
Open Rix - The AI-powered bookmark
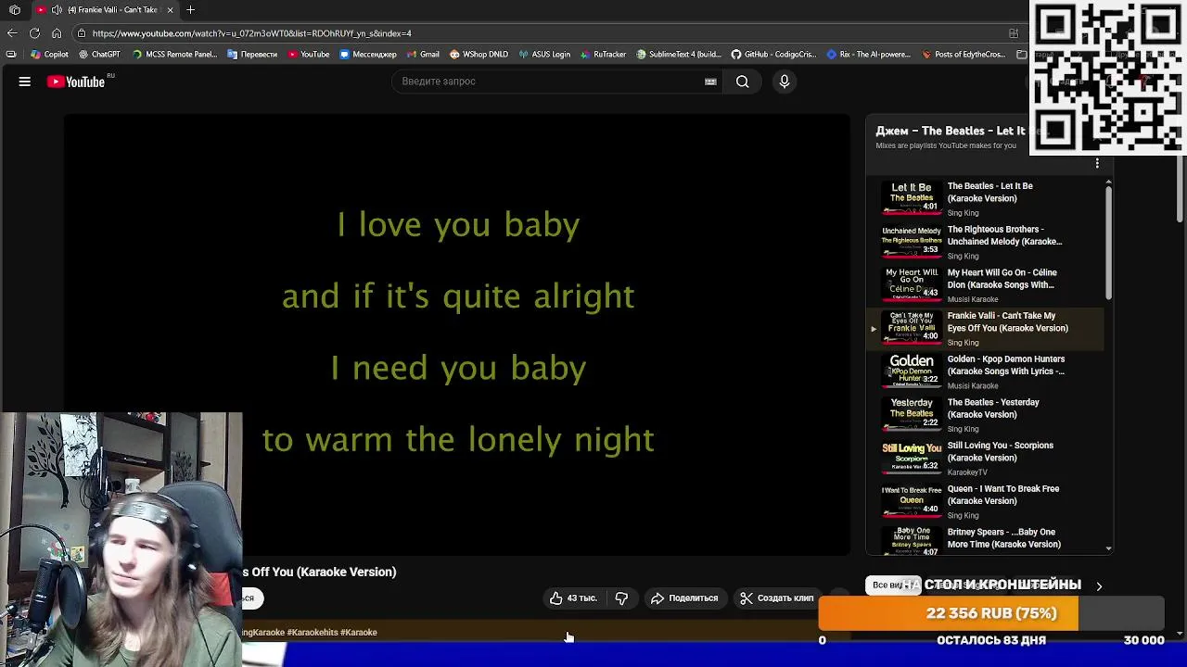[x=869, y=55]
